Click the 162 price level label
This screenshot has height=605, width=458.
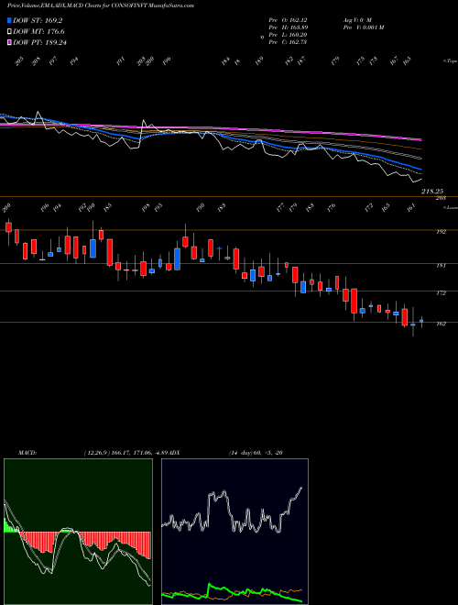click(441, 324)
